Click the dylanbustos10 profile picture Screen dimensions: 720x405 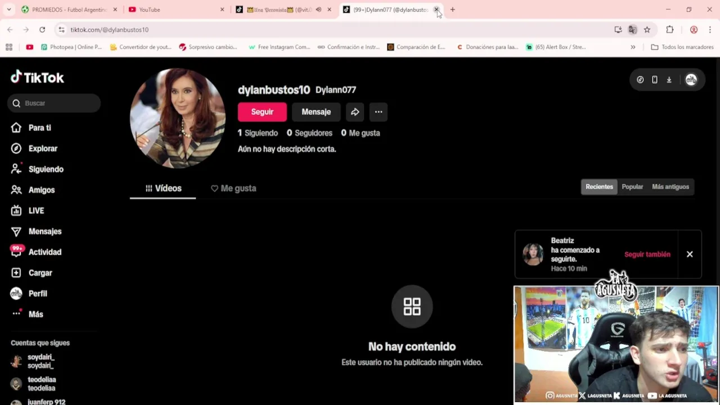pyautogui.click(x=178, y=118)
